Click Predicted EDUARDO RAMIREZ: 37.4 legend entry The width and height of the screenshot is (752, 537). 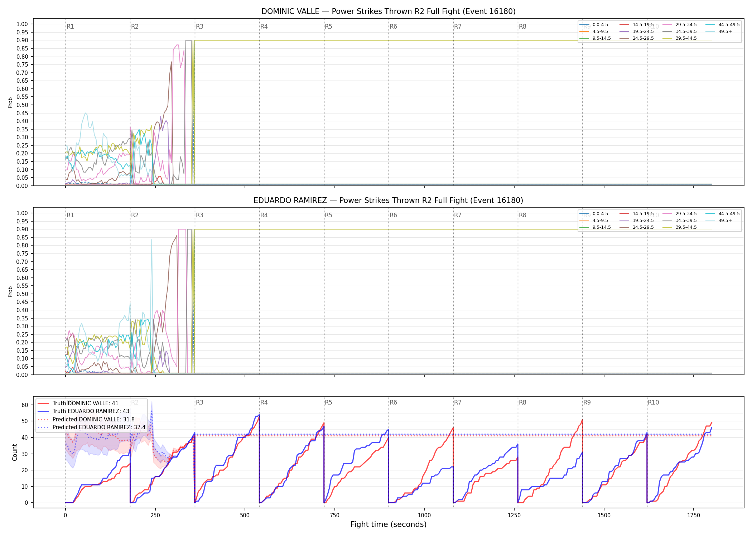[x=91, y=427]
